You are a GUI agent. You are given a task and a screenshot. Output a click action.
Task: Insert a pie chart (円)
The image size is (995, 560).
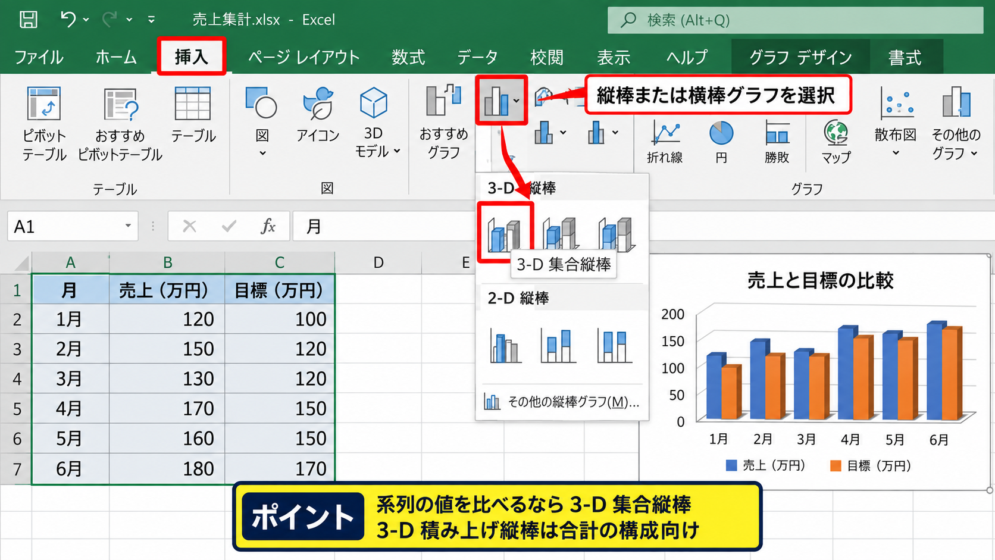[x=721, y=142]
